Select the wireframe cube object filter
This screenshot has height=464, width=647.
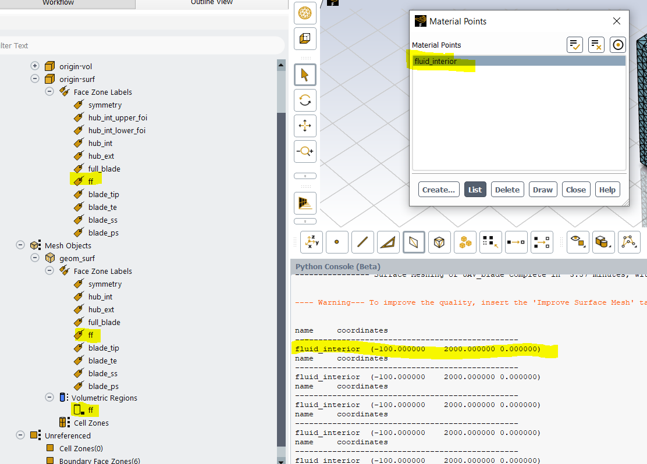click(439, 242)
